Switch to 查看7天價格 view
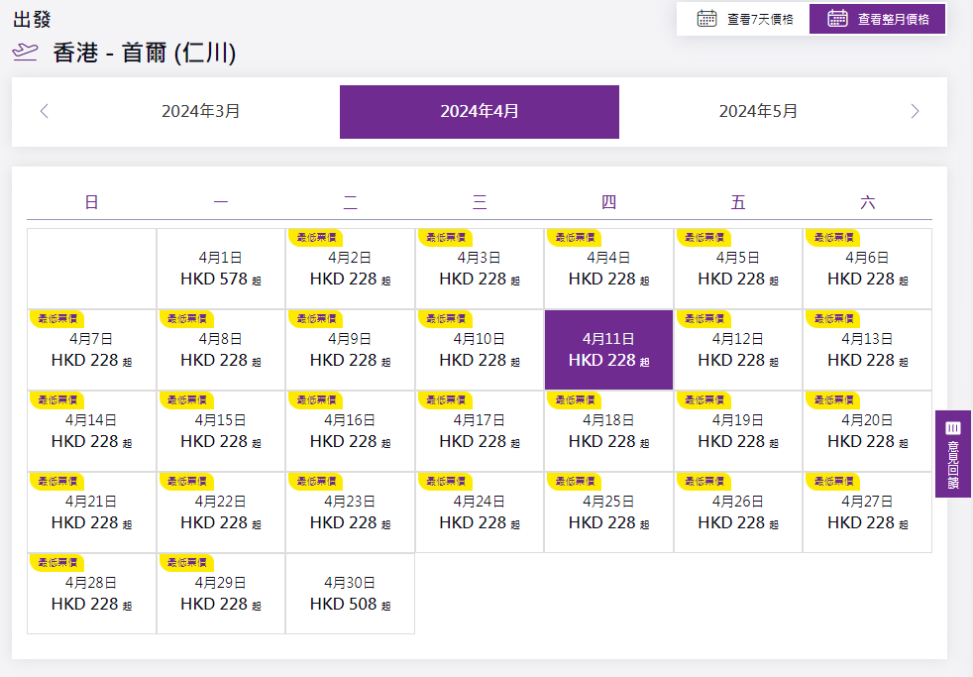 759,19
